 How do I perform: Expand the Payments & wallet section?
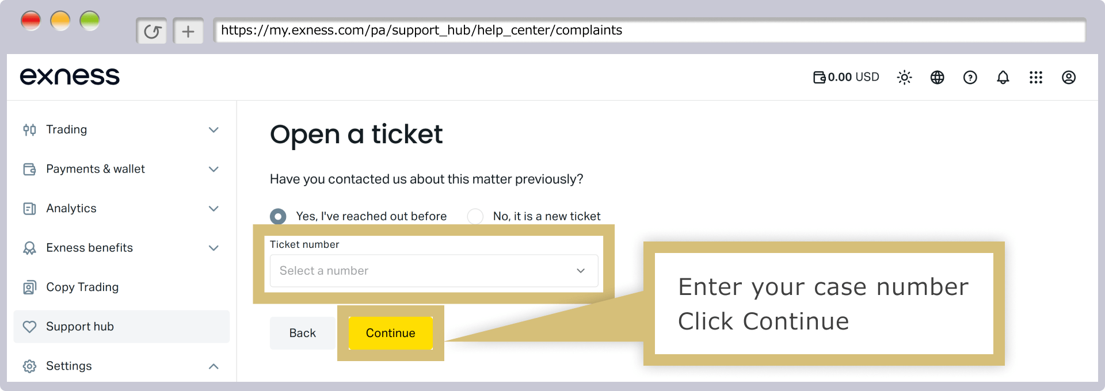[121, 169]
